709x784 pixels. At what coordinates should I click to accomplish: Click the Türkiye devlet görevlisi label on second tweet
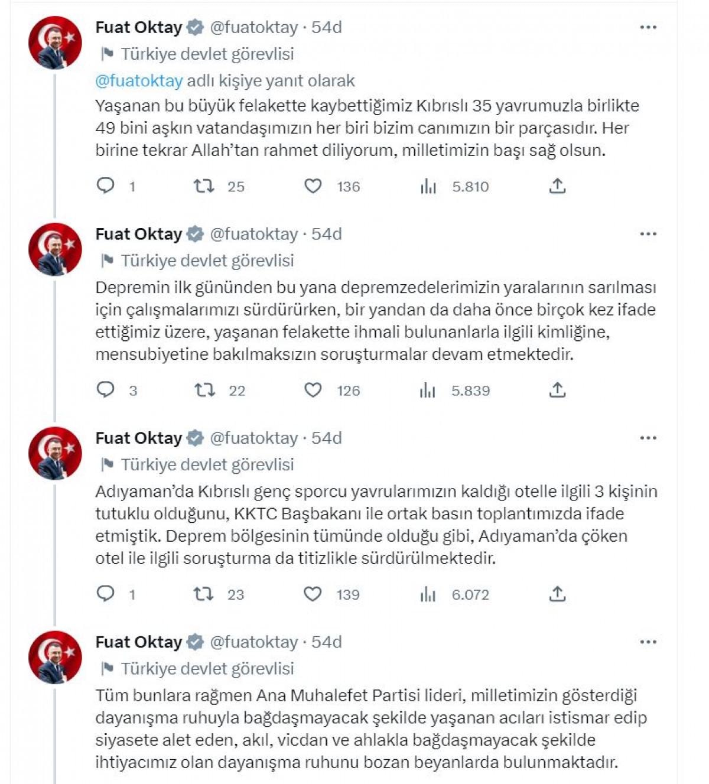click(x=207, y=261)
